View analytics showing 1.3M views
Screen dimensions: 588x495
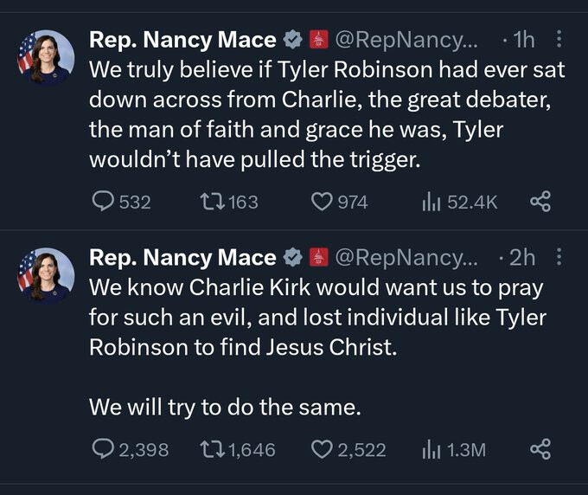[430, 449]
